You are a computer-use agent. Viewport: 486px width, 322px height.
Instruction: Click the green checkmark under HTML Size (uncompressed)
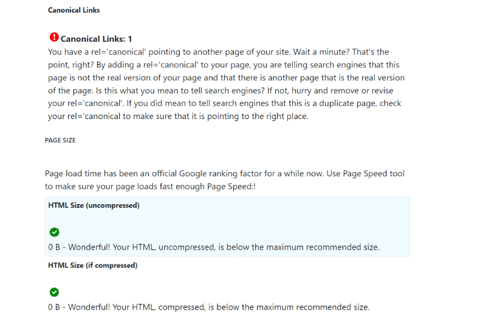point(54,232)
